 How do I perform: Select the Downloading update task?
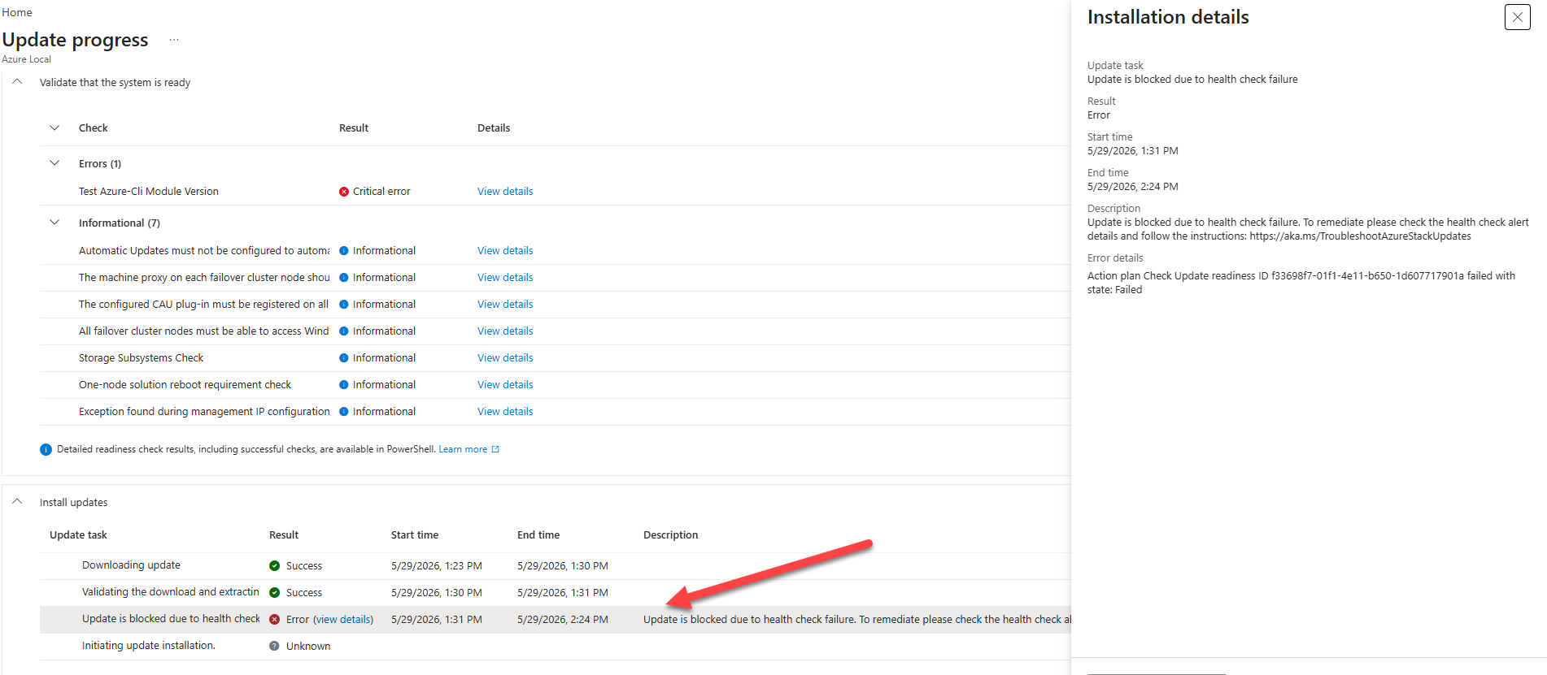tap(131, 565)
